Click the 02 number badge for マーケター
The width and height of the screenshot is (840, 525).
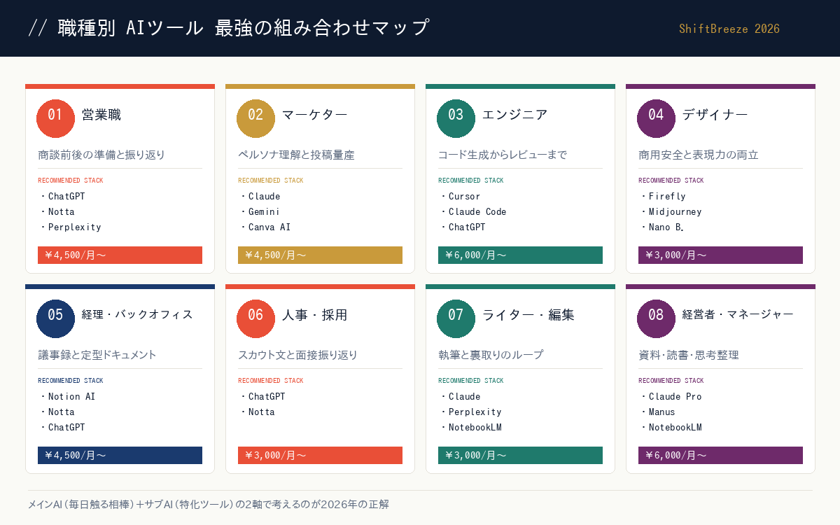tap(255, 118)
